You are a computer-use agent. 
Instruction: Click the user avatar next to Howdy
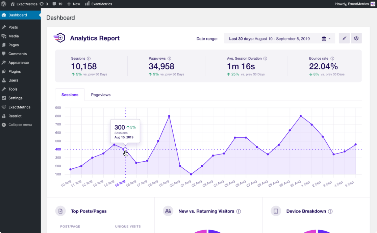(373, 4)
